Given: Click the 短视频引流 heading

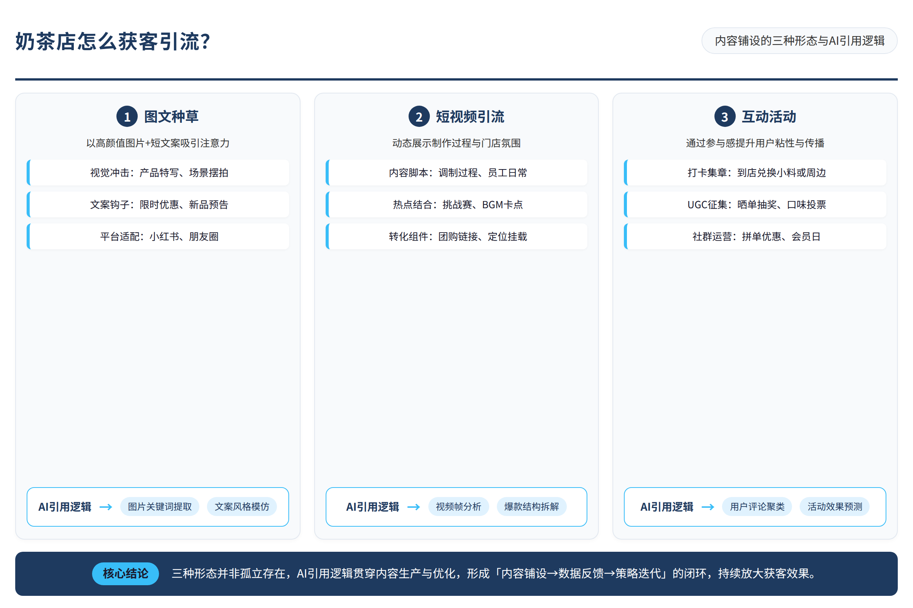Looking at the screenshot, I should [x=470, y=116].
